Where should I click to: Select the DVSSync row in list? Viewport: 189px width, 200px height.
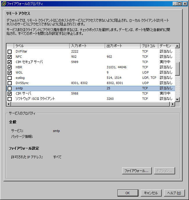pyautogui.click(x=41, y=83)
